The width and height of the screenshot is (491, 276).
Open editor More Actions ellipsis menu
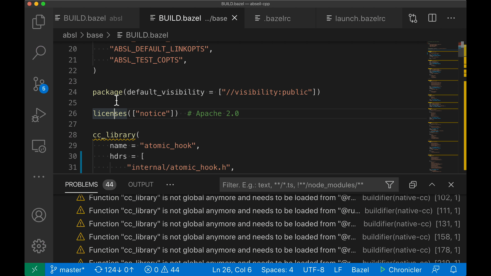point(451,18)
